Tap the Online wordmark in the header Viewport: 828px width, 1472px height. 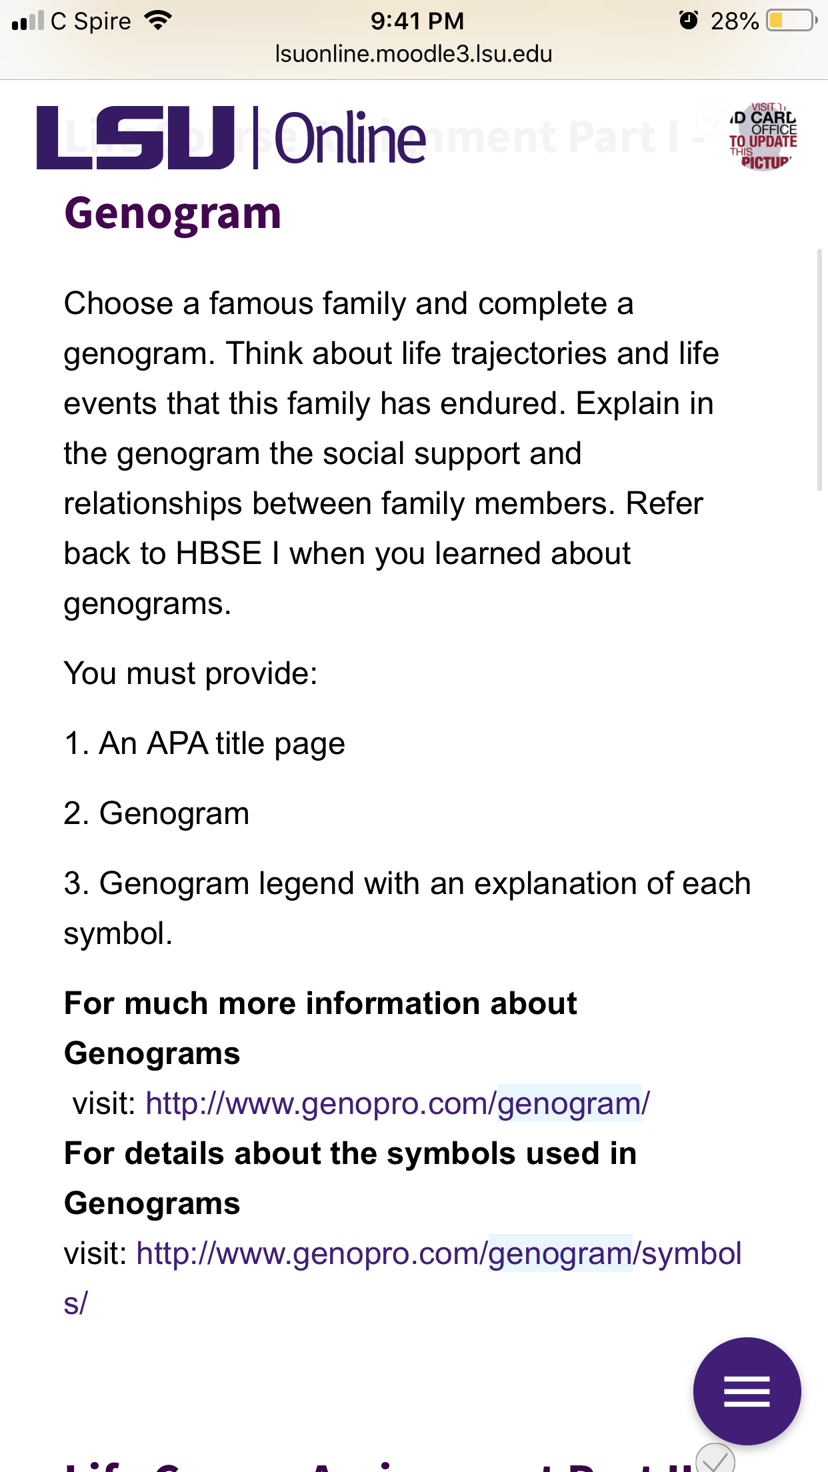pyautogui.click(x=350, y=138)
